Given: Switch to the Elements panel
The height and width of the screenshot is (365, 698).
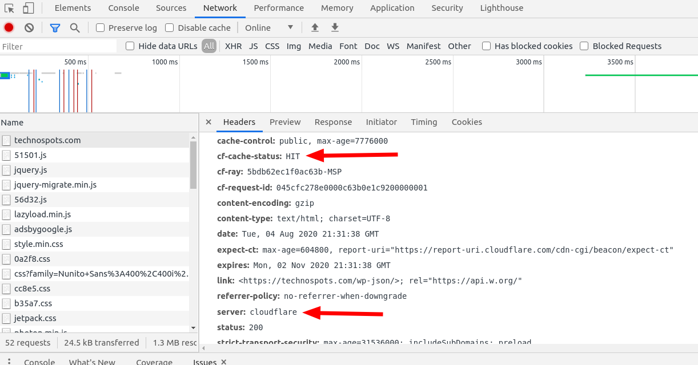Looking at the screenshot, I should pyautogui.click(x=73, y=8).
